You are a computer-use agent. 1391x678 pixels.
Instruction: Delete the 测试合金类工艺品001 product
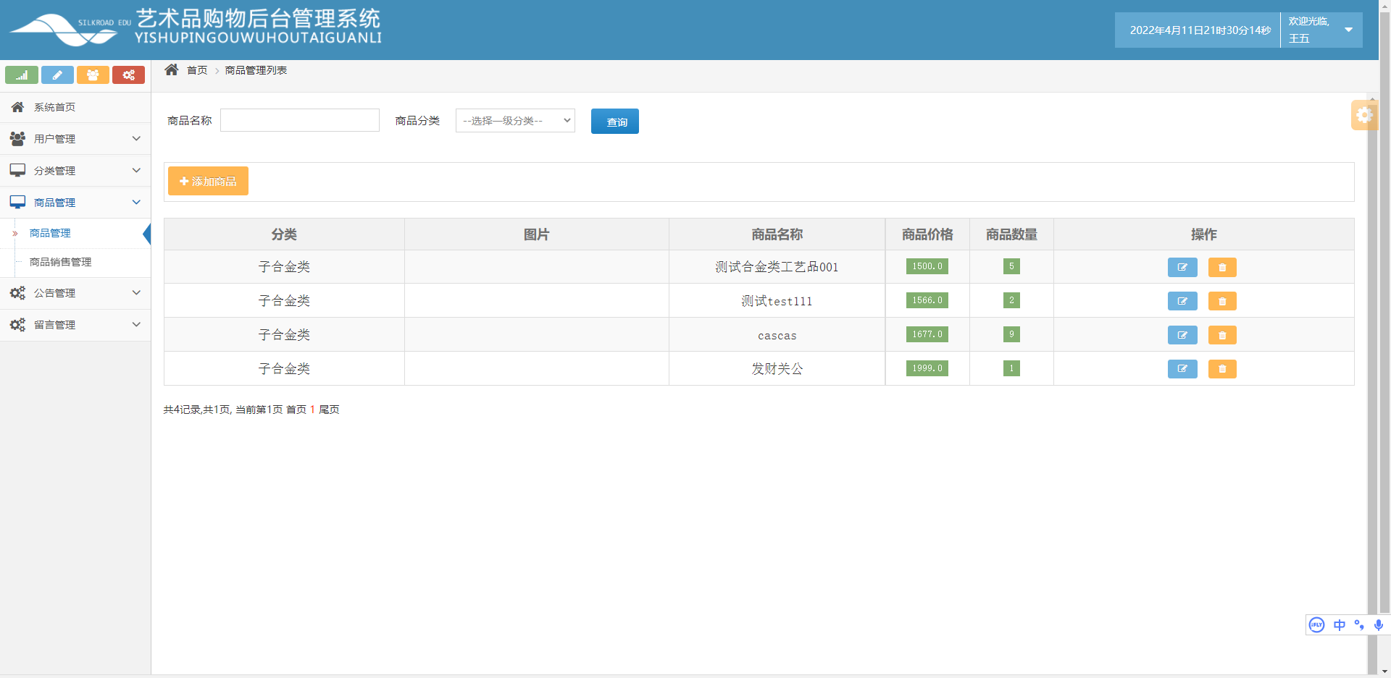tap(1222, 268)
